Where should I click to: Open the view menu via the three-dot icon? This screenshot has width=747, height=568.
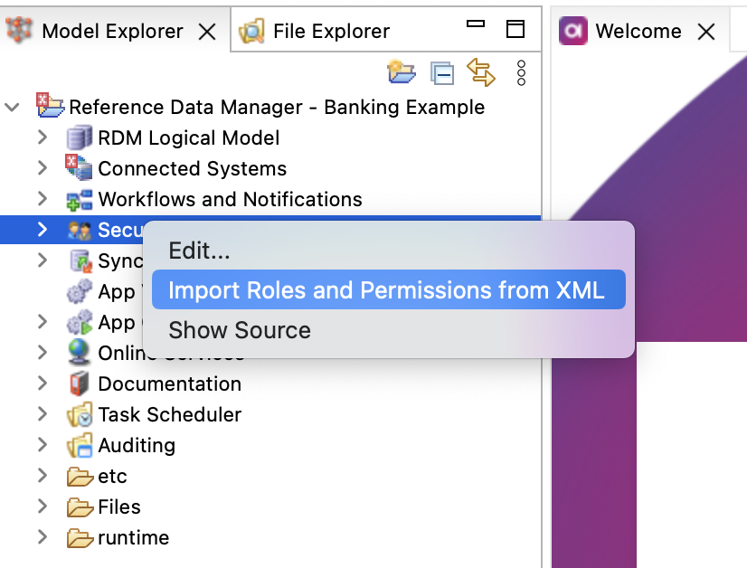[x=520, y=73]
